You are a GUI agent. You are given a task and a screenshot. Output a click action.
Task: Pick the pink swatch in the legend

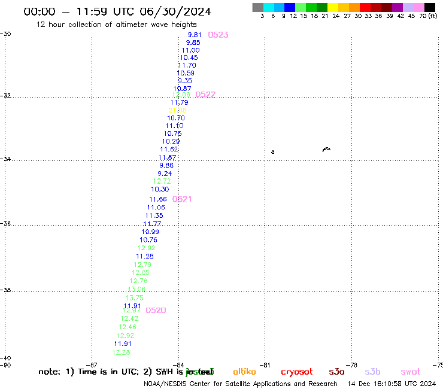click(x=419, y=7)
